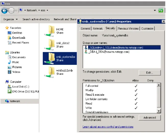
Task: Click permissions list scroll down arrow
Action: (x=159, y=111)
